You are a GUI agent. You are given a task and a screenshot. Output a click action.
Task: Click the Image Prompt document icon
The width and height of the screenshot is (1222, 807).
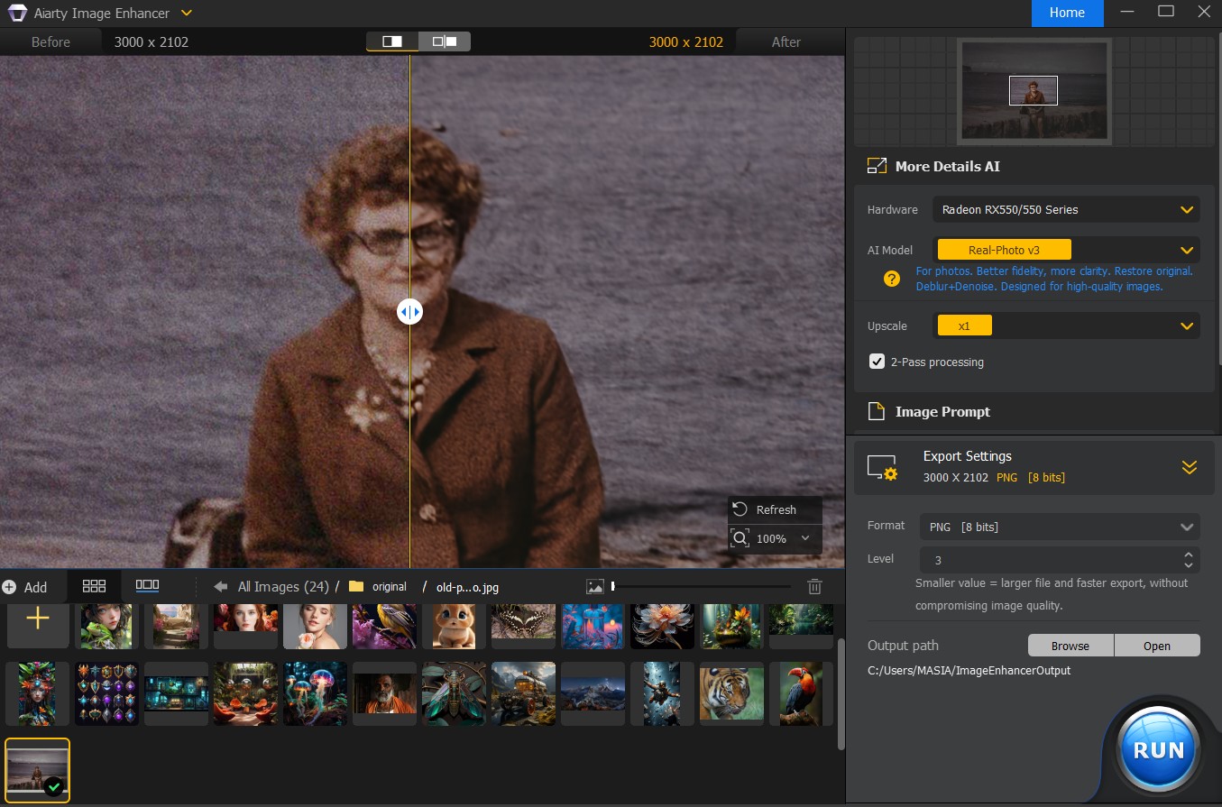(876, 411)
